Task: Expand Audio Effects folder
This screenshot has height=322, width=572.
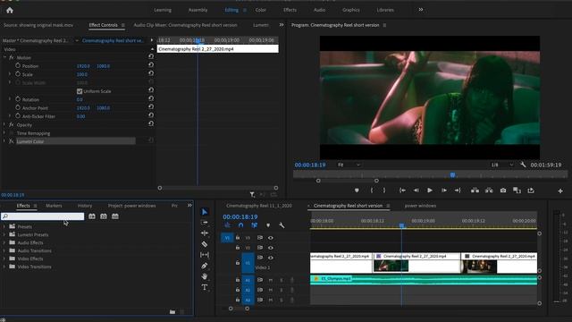Action: pyautogui.click(x=4, y=242)
